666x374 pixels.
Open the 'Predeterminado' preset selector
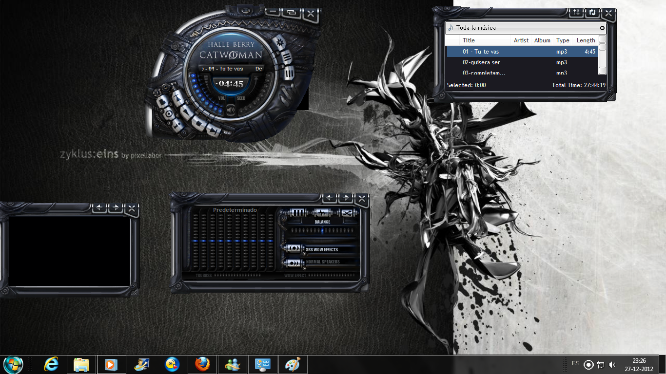click(x=235, y=210)
